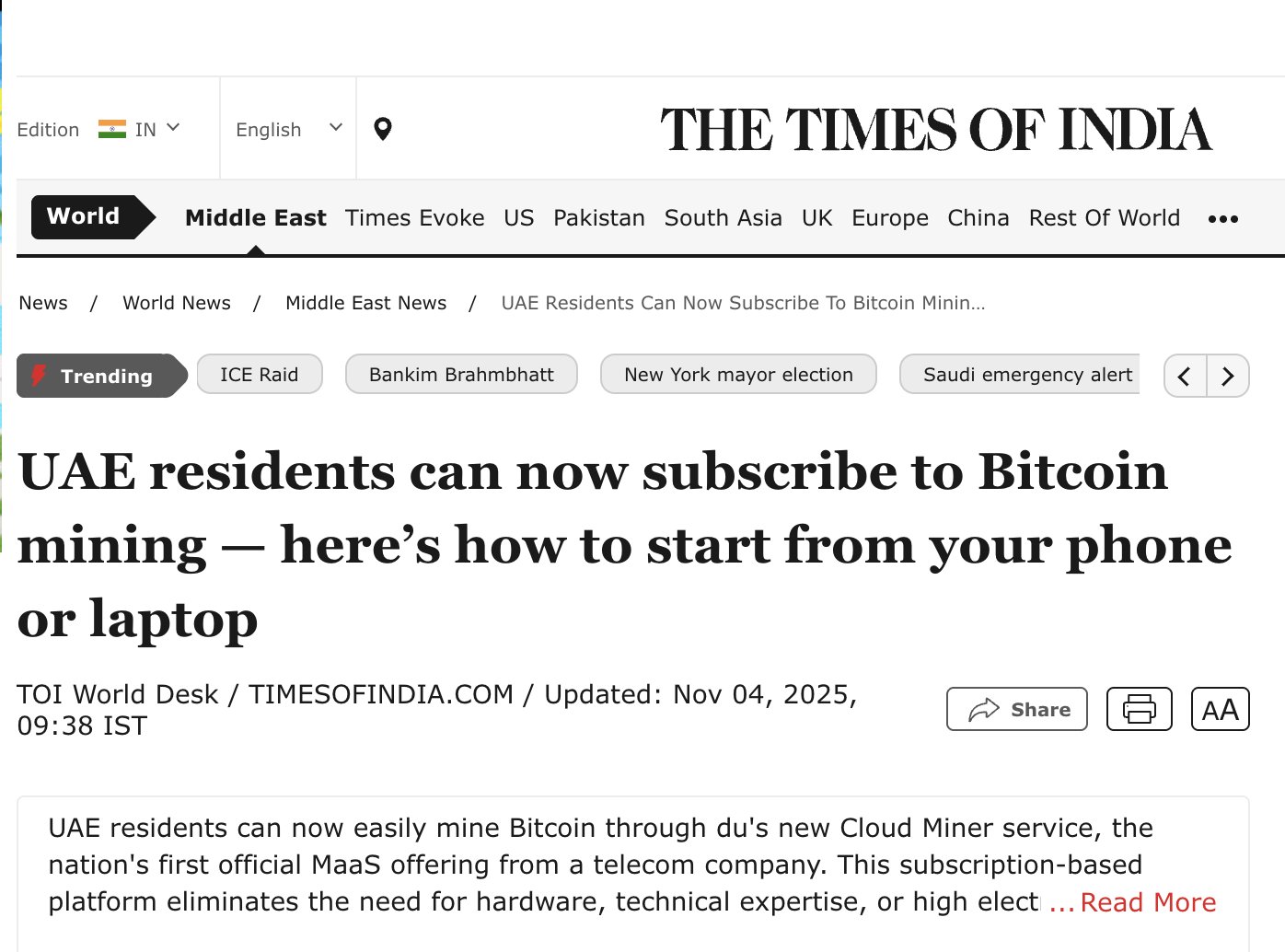The width and height of the screenshot is (1285, 952).
Task: Open the AA font size control
Action: tap(1220, 709)
